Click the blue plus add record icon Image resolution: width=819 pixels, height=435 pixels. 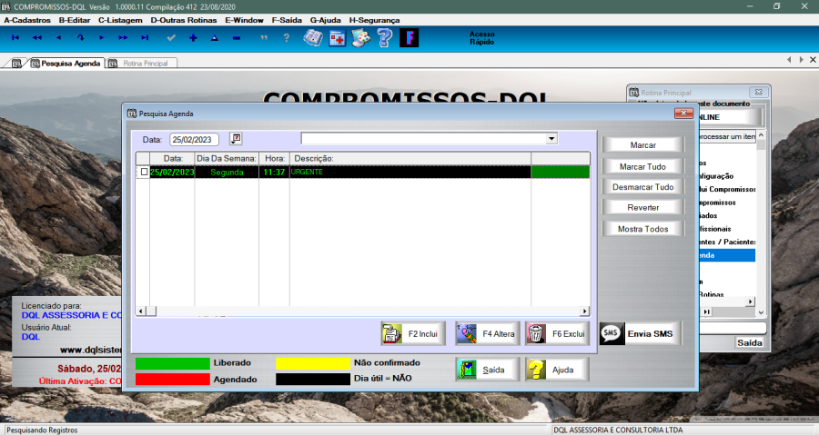coord(193,38)
